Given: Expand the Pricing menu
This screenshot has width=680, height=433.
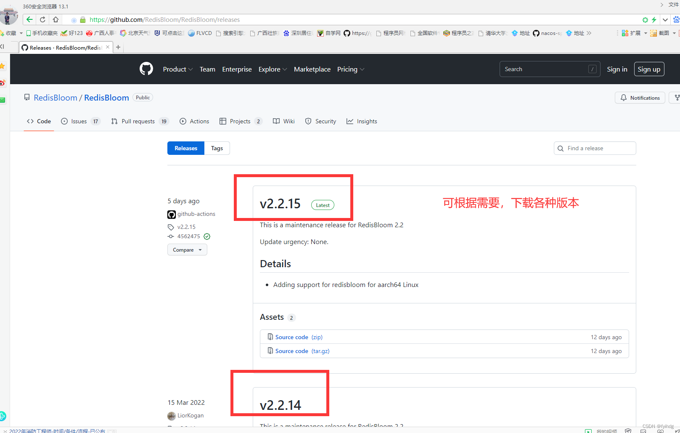Looking at the screenshot, I should coord(350,69).
